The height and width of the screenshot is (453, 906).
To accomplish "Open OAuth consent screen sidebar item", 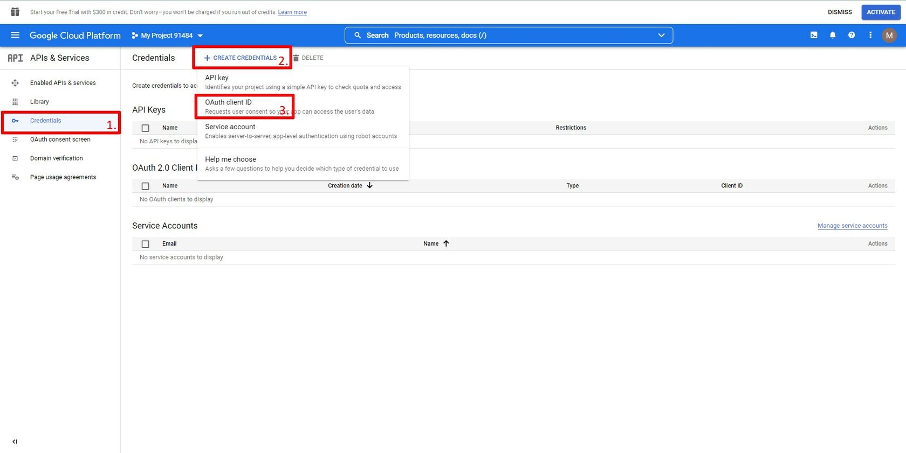I will pos(60,140).
